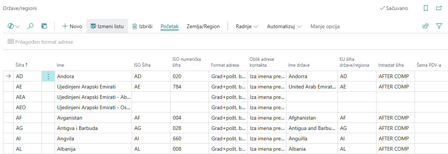The image size is (448, 154).
Task: Click the search magnifier icon
Action: tap(31, 26)
